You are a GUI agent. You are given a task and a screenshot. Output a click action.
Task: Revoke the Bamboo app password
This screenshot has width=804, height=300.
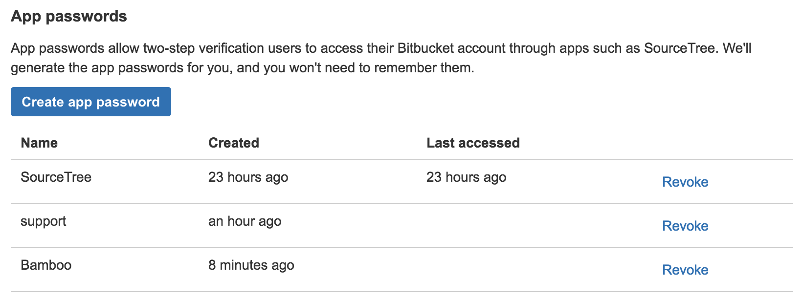tap(685, 269)
